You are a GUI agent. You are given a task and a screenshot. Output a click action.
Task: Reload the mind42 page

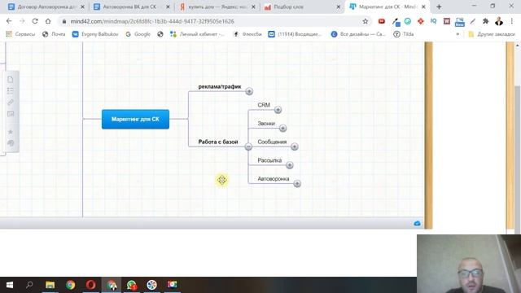pyautogui.click(x=35, y=21)
